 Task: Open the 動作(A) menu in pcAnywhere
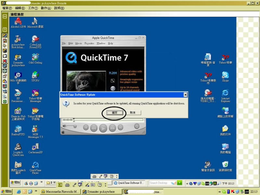tap(46, 8)
